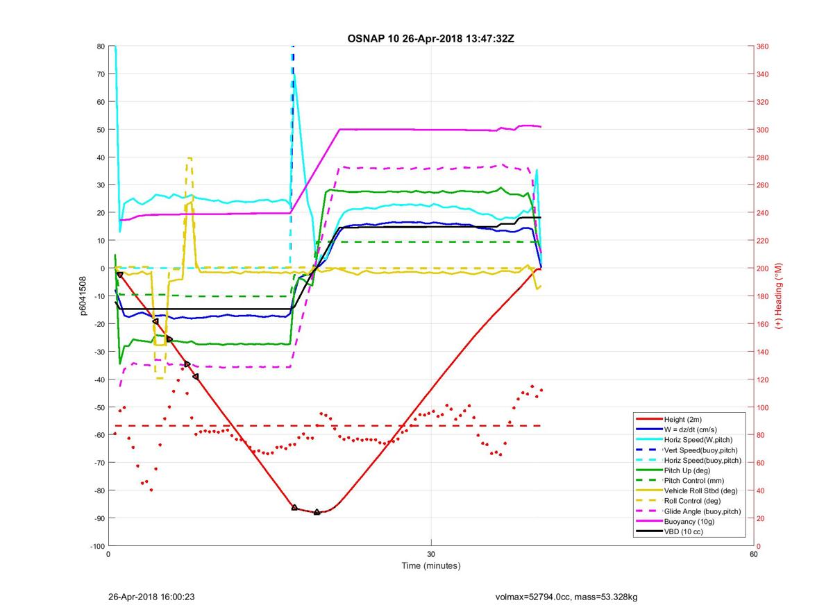This screenshot has height=614, width=833.
Task: Click the heading axis tick label '260'
Action: (x=763, y=185)
